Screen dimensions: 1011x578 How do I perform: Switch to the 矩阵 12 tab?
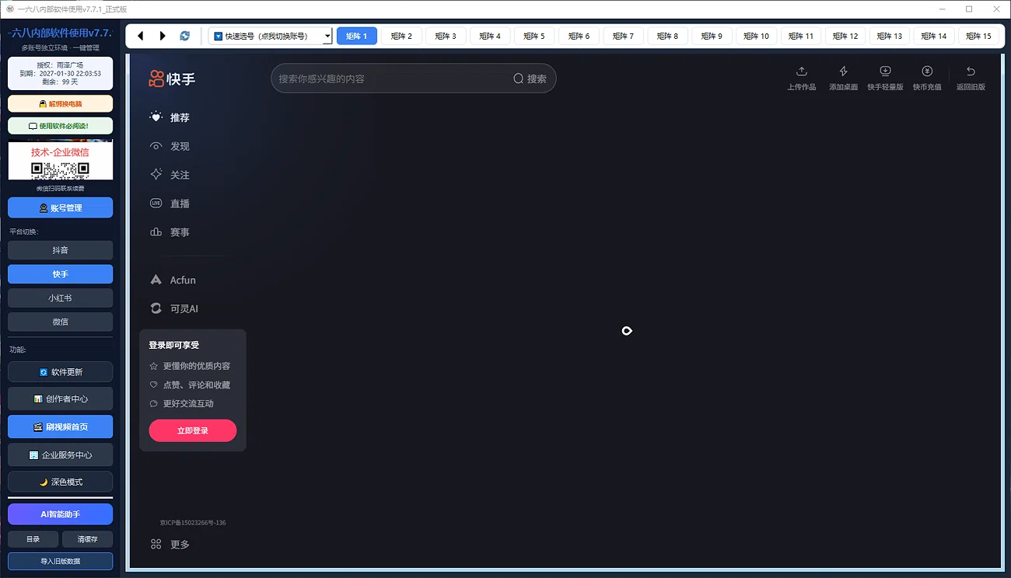pos(844,36)
